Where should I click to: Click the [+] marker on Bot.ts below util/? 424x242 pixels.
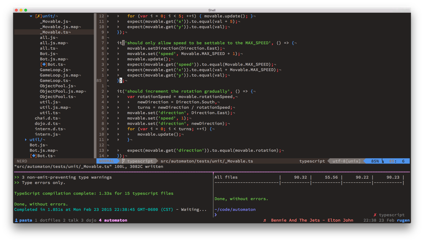point(34,156)
